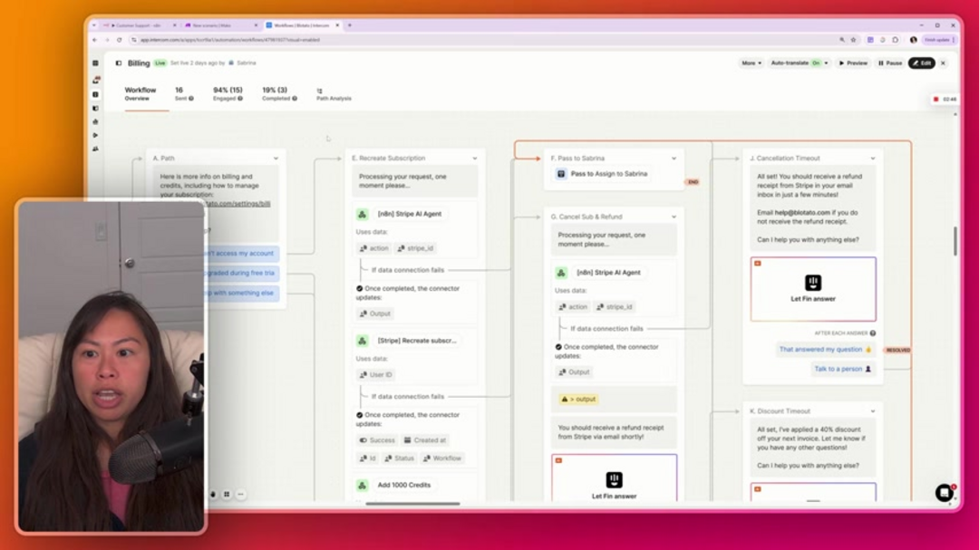The image size is (979, 550).
Task: Collapse the E. Recreate Subscription block chevron
Action: (x=475, y=159)
